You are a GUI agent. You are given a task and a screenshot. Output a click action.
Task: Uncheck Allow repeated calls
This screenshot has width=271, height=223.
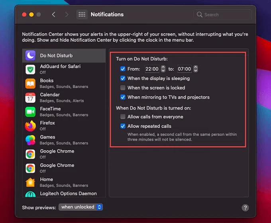click(123, 126)
